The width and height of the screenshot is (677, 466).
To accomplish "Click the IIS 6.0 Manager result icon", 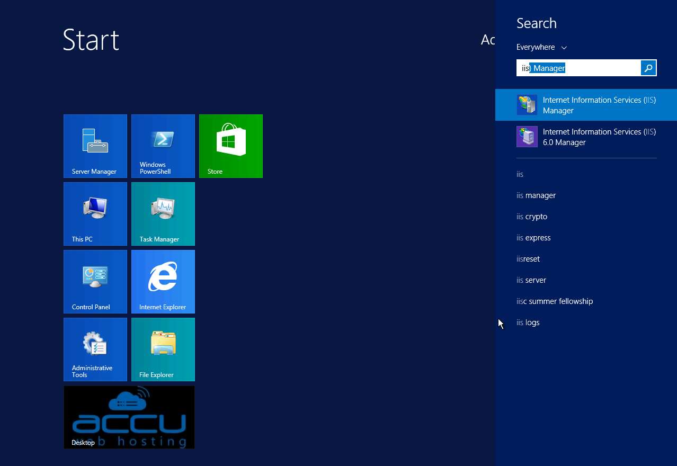I will (527, 137).
